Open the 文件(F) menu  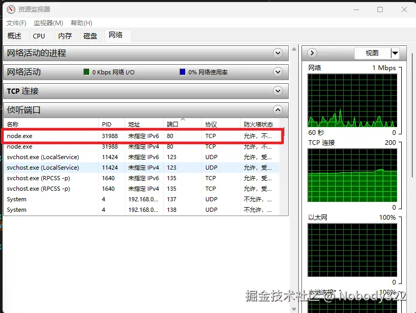coord(16,23)
